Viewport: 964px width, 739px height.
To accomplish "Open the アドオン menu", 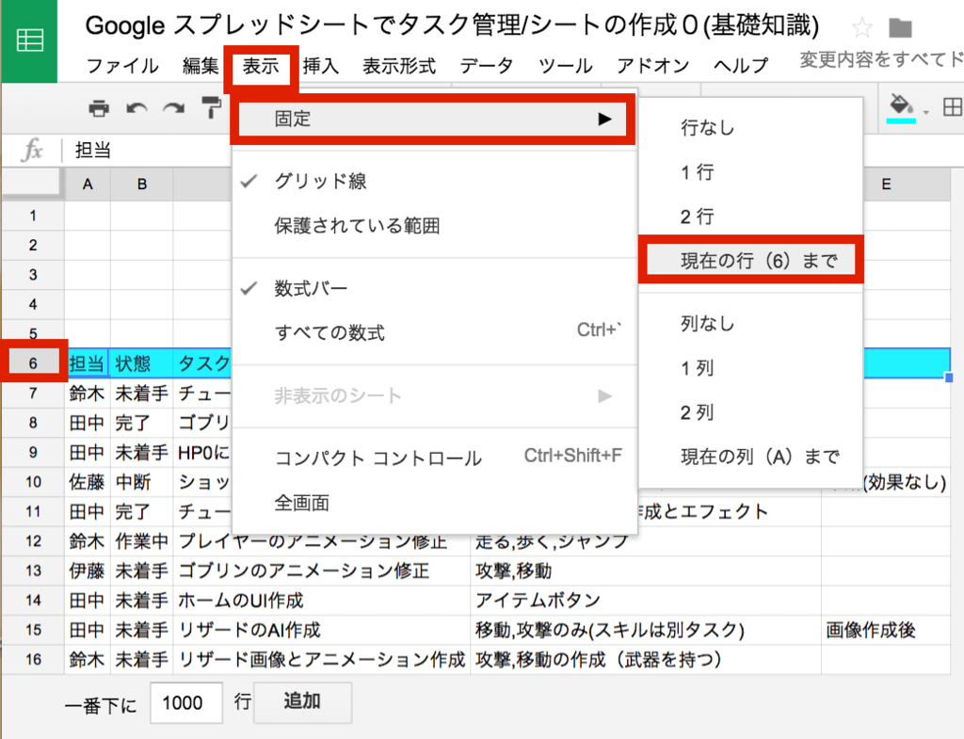I will [x=653, y=66].
